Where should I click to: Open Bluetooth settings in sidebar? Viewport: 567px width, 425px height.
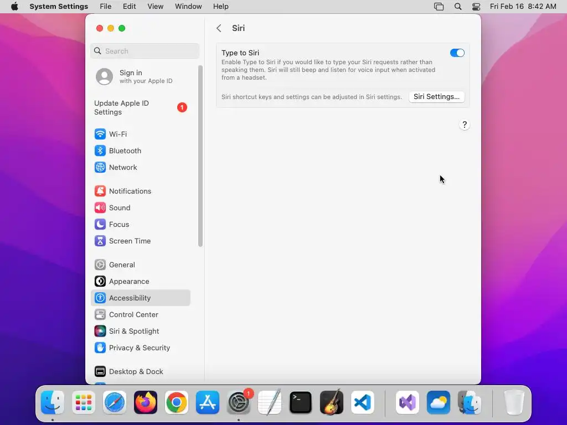click(x=140, y=151)
